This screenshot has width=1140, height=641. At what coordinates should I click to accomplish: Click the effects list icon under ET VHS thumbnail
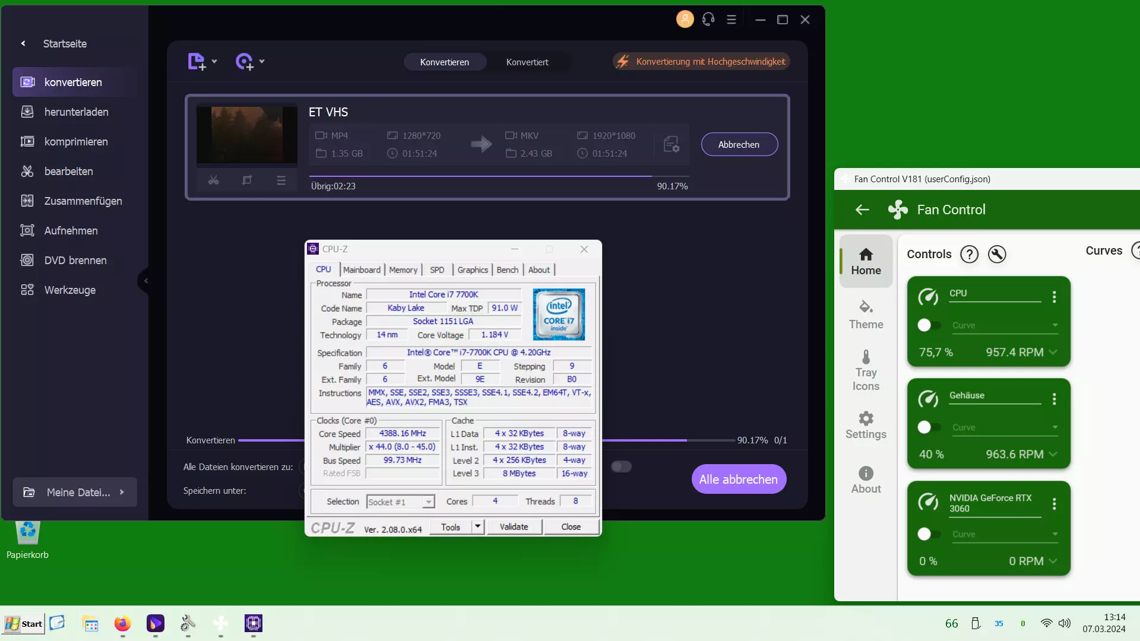click(x=281, y=180)
